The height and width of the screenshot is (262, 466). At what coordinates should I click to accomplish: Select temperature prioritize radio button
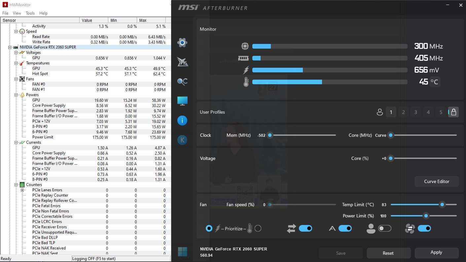(x=258, y=228)
